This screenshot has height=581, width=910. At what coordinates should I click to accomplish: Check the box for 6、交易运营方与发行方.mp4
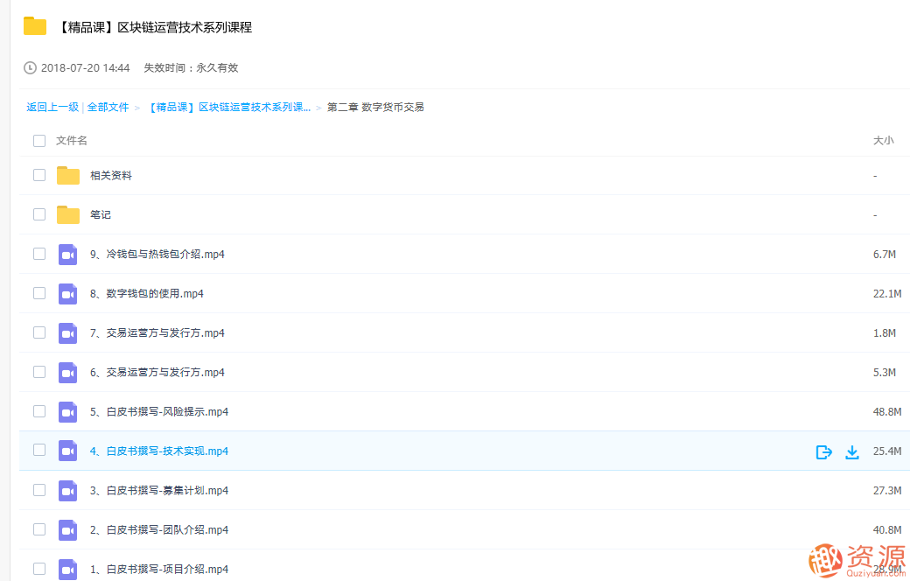tap(39, 372)
